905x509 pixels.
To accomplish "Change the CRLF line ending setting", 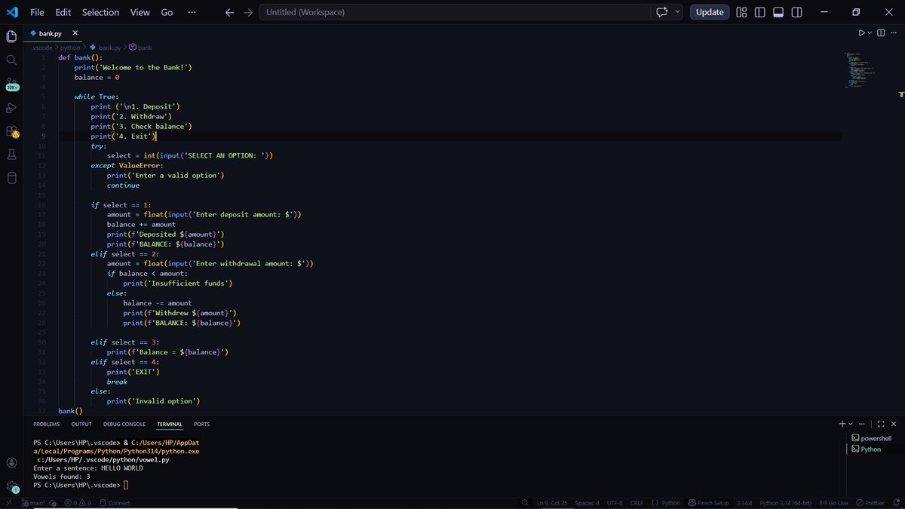I will tap(637, 503).
